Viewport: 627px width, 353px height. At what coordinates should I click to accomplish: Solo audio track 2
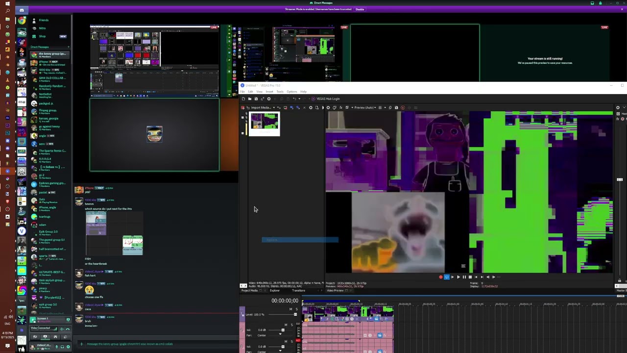coord(292,325)
